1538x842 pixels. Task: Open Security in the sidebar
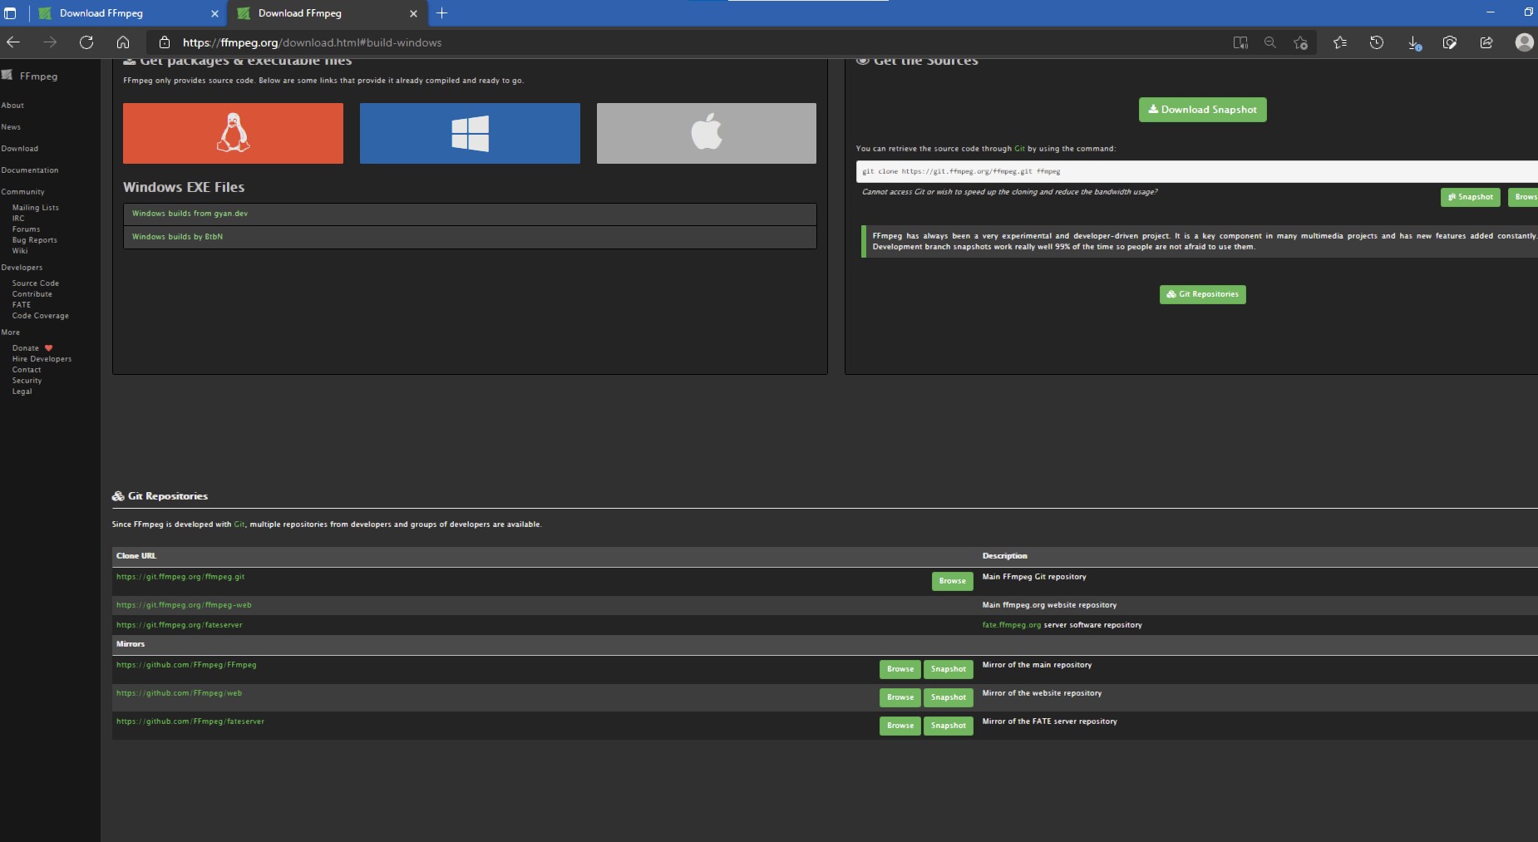click(x=27, y=381)
